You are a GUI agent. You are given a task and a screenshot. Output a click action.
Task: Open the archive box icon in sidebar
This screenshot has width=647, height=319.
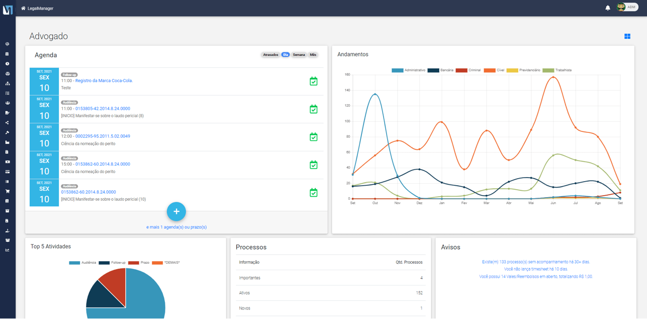(7, 211)
